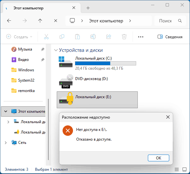Expand the Сеть tree node
This screenshot has width=190, height=174.
pos(6,143)
